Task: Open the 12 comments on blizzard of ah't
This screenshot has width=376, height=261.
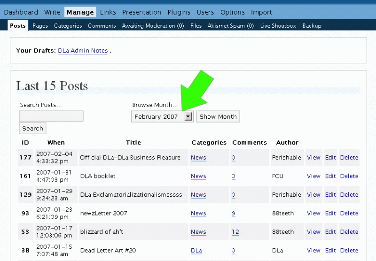Action: pyautogui.click(x=235, y=232)
